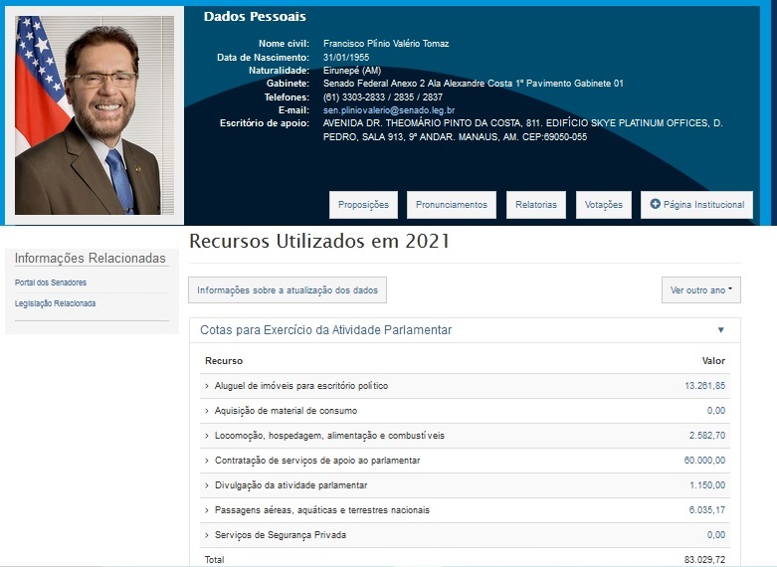Click Informações sobre a atualização dos dados
777x567 pixels.
point(288,290)
